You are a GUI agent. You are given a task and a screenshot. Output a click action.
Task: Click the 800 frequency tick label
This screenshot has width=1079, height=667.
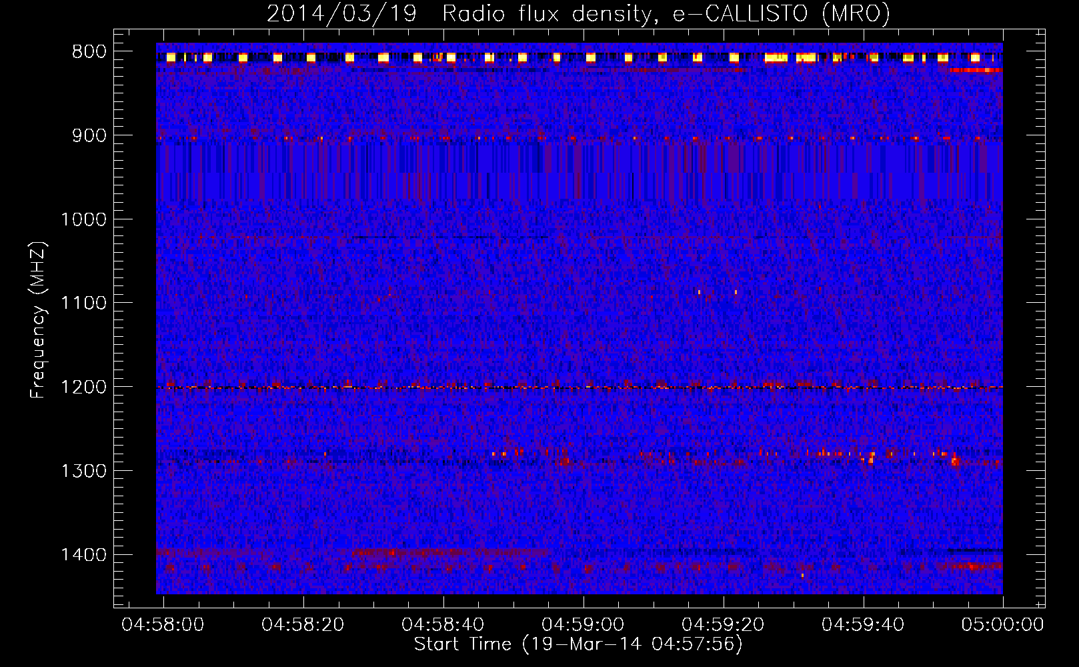point(89,52)
